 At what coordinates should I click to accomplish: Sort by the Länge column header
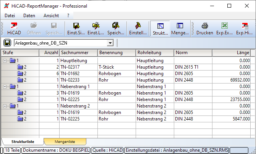coord(231,53)
